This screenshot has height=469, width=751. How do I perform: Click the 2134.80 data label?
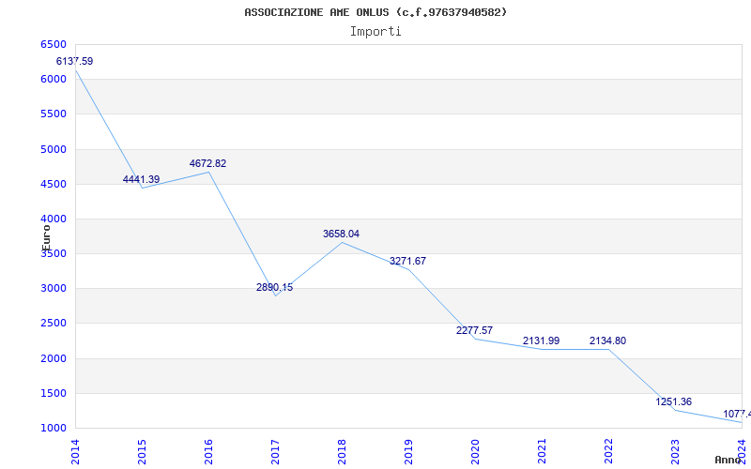click(607, 340)
